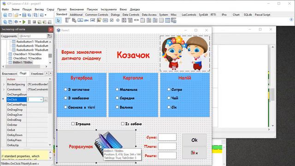
Task: Pick the TListBox component in palette
Action: tap(124, 20)
